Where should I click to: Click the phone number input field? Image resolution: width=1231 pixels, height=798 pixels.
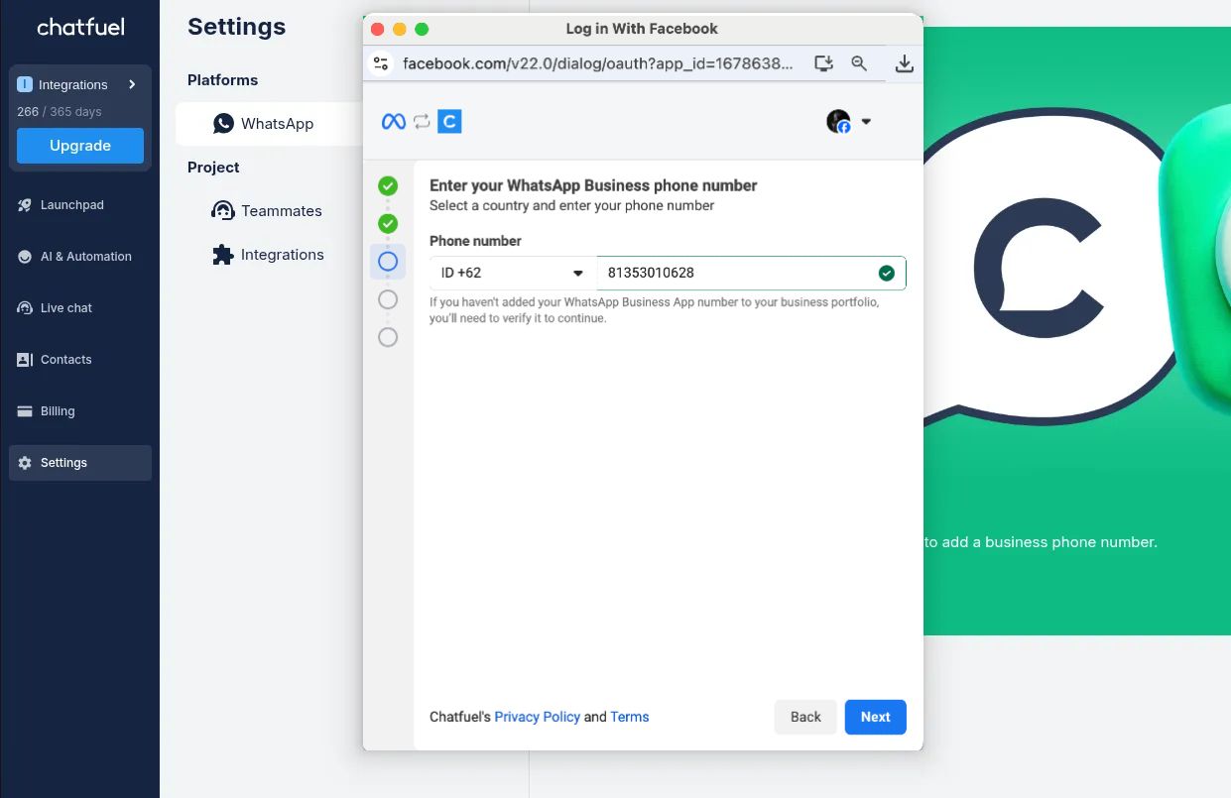coord(751,274)
